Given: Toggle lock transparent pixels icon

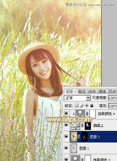Looking at the screenshot, I should pos(76,106).
